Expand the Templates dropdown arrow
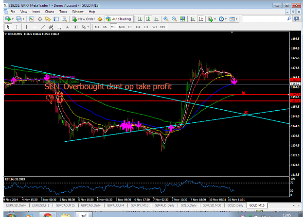The width and height of the screenshot is (304, 217). pyautogui.click(x=236, y=19)
